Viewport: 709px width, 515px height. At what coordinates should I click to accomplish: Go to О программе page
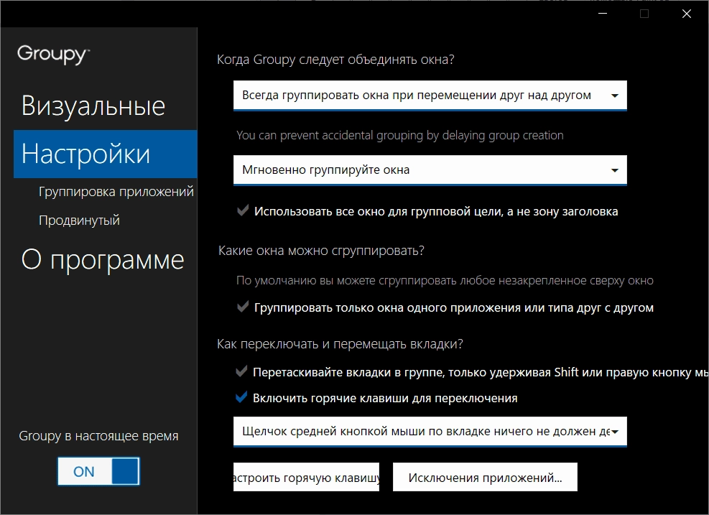click(103, 260)
